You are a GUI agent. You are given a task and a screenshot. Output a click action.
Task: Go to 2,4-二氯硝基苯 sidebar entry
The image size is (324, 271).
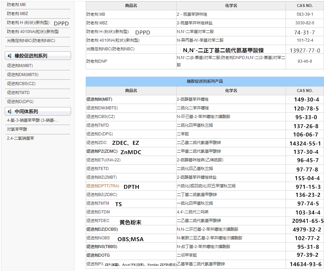(20, 138)
